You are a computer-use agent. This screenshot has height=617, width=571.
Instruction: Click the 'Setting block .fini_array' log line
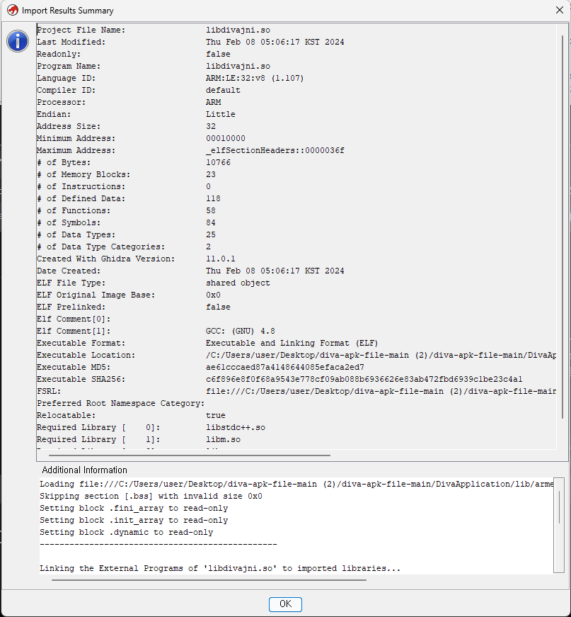click(x=134, y=508)
